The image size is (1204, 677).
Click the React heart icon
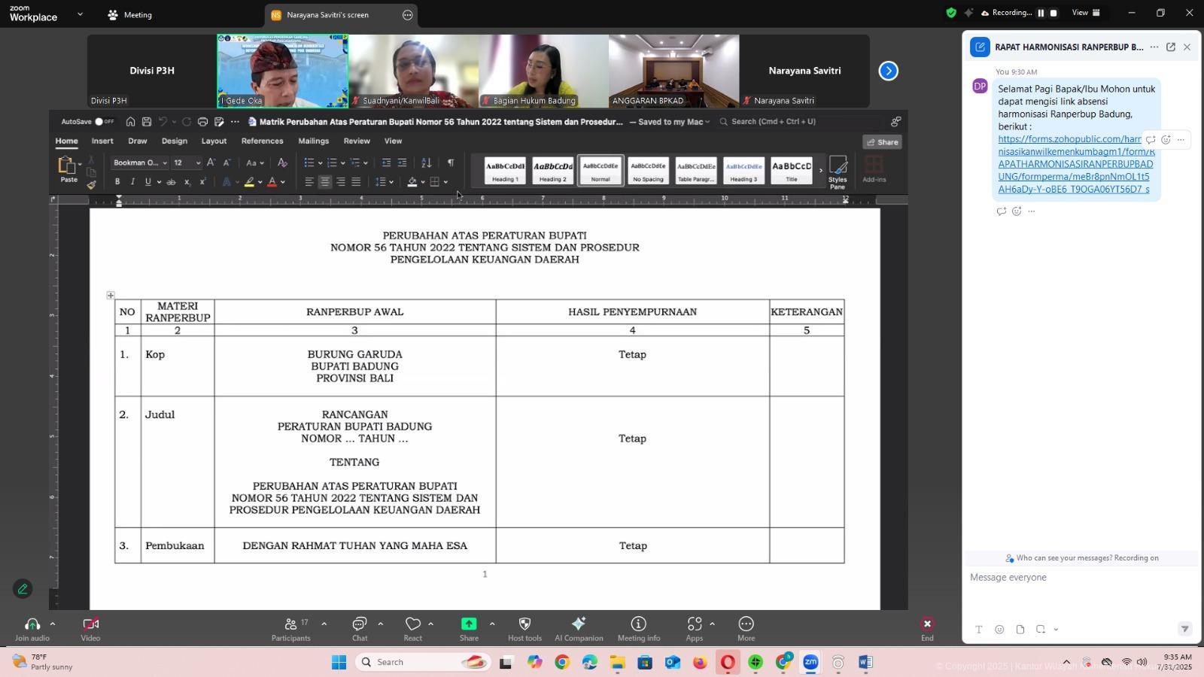pyautogui.click(x=412, y=629)
